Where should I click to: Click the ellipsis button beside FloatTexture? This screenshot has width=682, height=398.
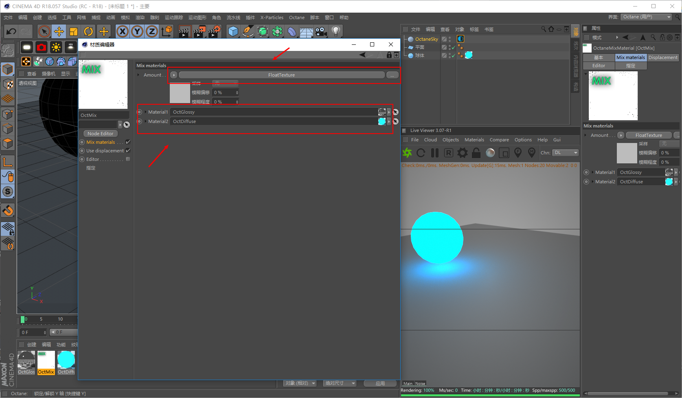click(392, 75)
